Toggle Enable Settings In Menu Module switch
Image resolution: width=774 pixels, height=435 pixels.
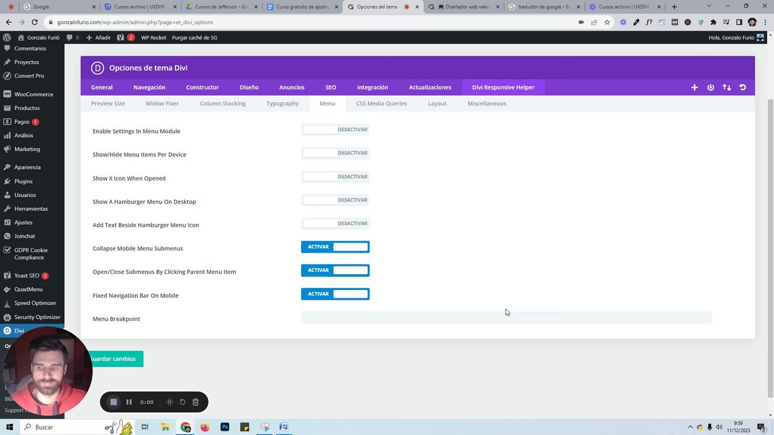coord(335,130)
